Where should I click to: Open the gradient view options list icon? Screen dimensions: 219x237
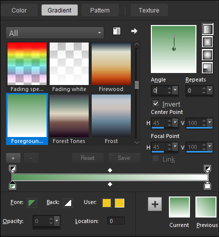click(x=117, y=31)
